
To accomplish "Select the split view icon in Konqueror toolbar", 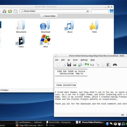I will (x=15, y=11).
